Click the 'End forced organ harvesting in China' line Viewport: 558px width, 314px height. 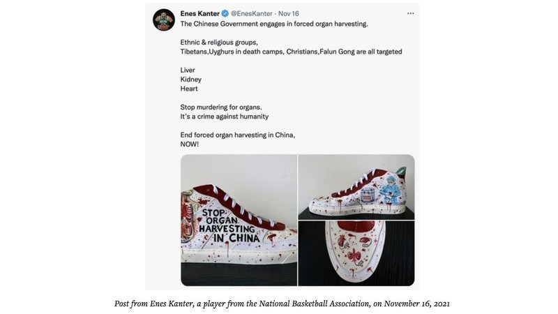[237, 135]
